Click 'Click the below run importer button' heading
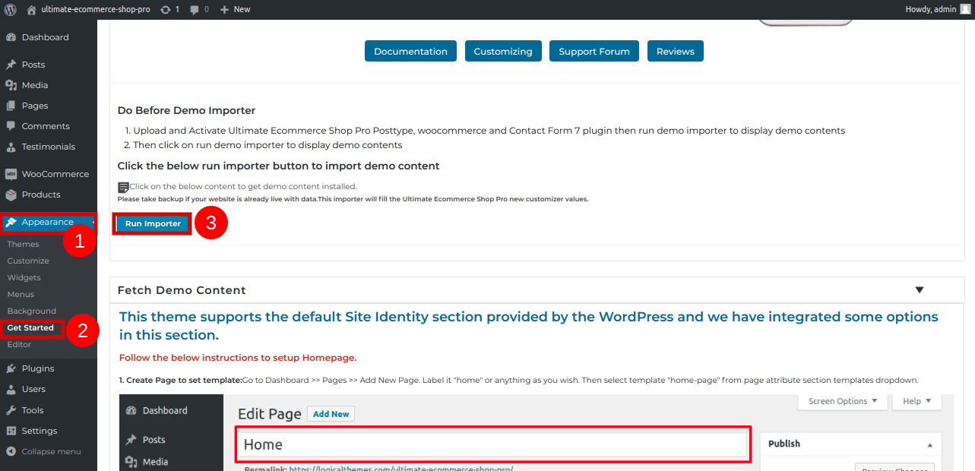The height and width of the screenshot is (471, 975). tap(278, 166)
